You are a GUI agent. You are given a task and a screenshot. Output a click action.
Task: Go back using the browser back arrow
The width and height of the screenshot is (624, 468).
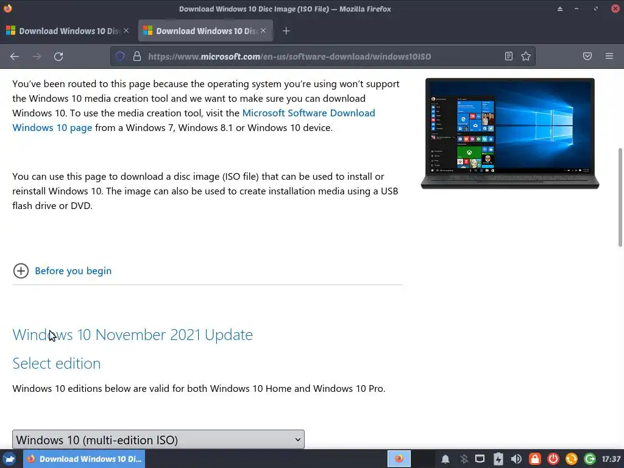(x=15, y=57)
